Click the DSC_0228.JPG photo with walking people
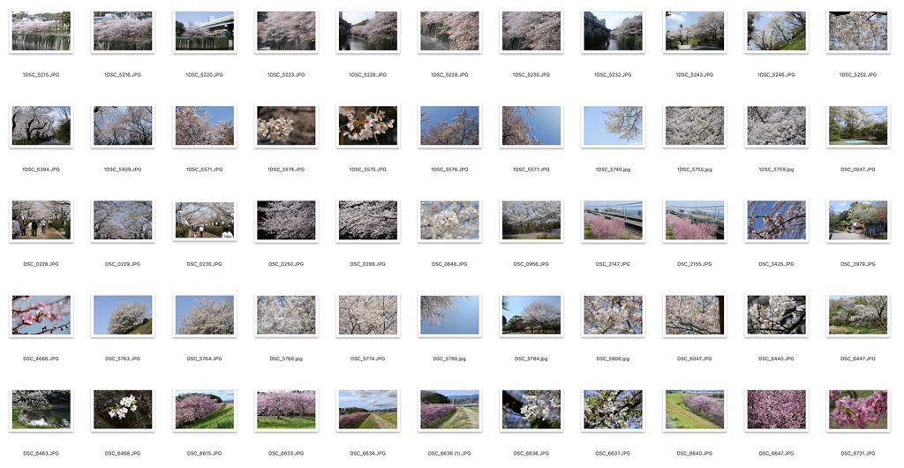Viewport: 904px width, 468px height. click(x=41, y=220)
